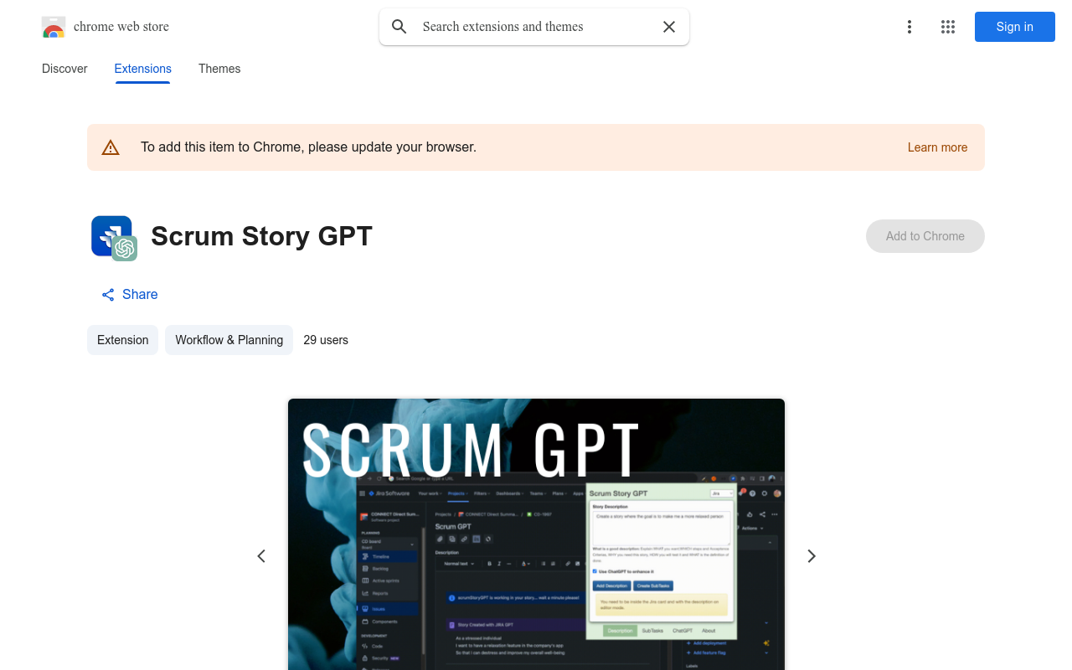The height and width of the screenshot is (670, 1072).
Task: Open the SCRUM GPT screenshot preview
Action: pos(536,534)
